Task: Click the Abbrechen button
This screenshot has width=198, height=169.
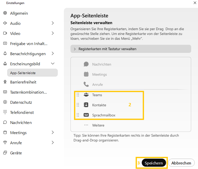Action: (x=181, y=163)
